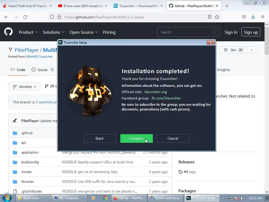Image resolution: width=269 pixels, height=202 pixels.
Task: Open the application folder
Action: click(30, 152)
